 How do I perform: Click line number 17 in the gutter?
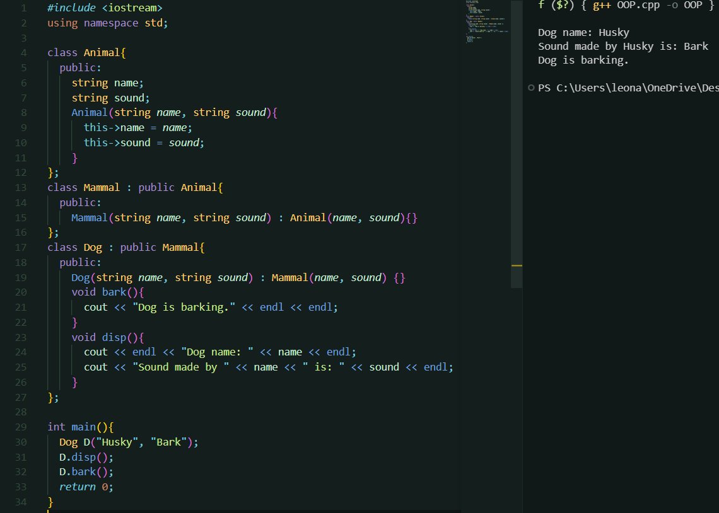click(x=21, y=248)
